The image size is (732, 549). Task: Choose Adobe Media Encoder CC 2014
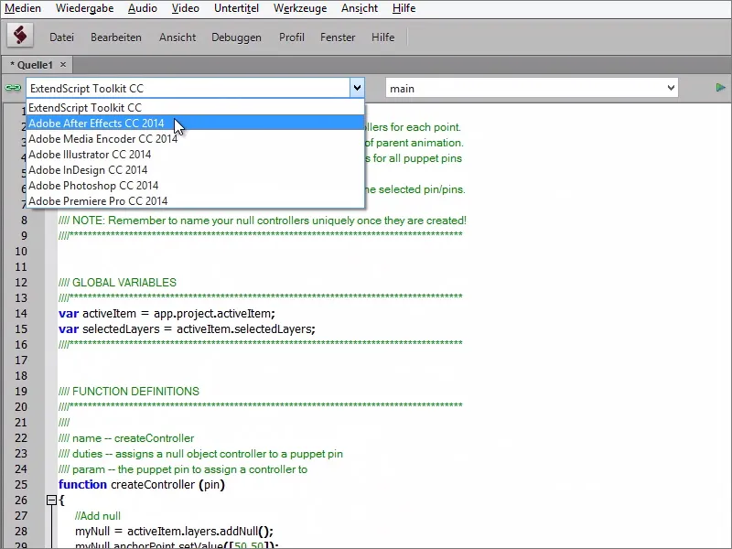(195, 139)
